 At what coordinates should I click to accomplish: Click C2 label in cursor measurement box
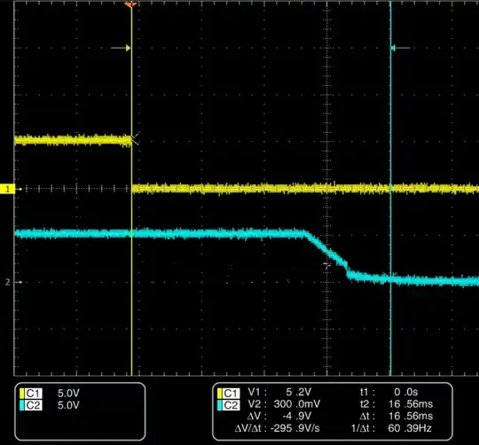pyautogui.click(x=231, y=405)
